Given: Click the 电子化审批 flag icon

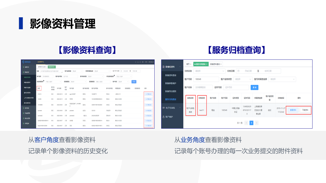Looking at the screenshot, I should click(x=164, y=108).
